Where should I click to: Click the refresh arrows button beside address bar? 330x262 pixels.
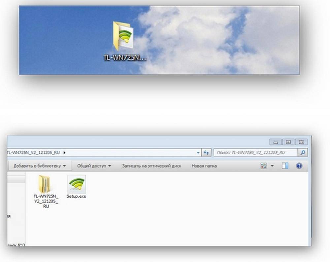tap(206, 153)
